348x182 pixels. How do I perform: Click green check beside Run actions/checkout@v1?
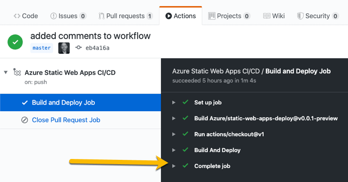click(x=185, y=134)
